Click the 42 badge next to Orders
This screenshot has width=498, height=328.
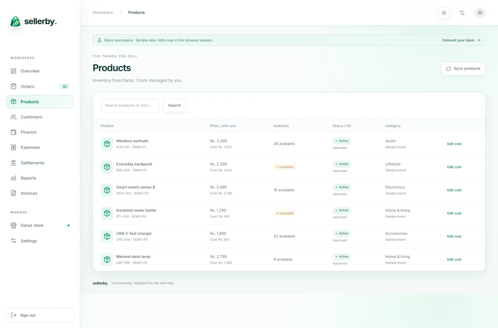tap(65, 86)
